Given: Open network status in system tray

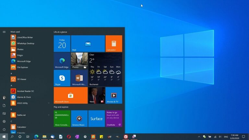Looking at the screenshot, I should coord(215,137).
